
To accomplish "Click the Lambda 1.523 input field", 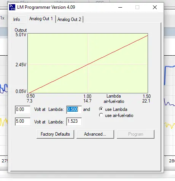I will (74, 122).
